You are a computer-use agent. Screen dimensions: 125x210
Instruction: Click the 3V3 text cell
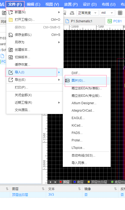point(64,195)
